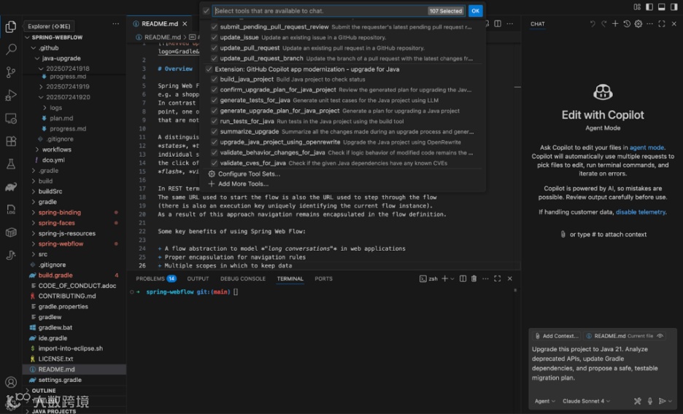Switch to the PORTS tab
The width and height of the screenshot is (683, 414).
click(323, 278)
